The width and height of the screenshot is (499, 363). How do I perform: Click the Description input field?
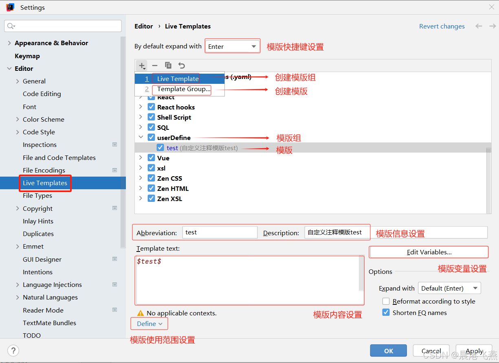point(396,232)
